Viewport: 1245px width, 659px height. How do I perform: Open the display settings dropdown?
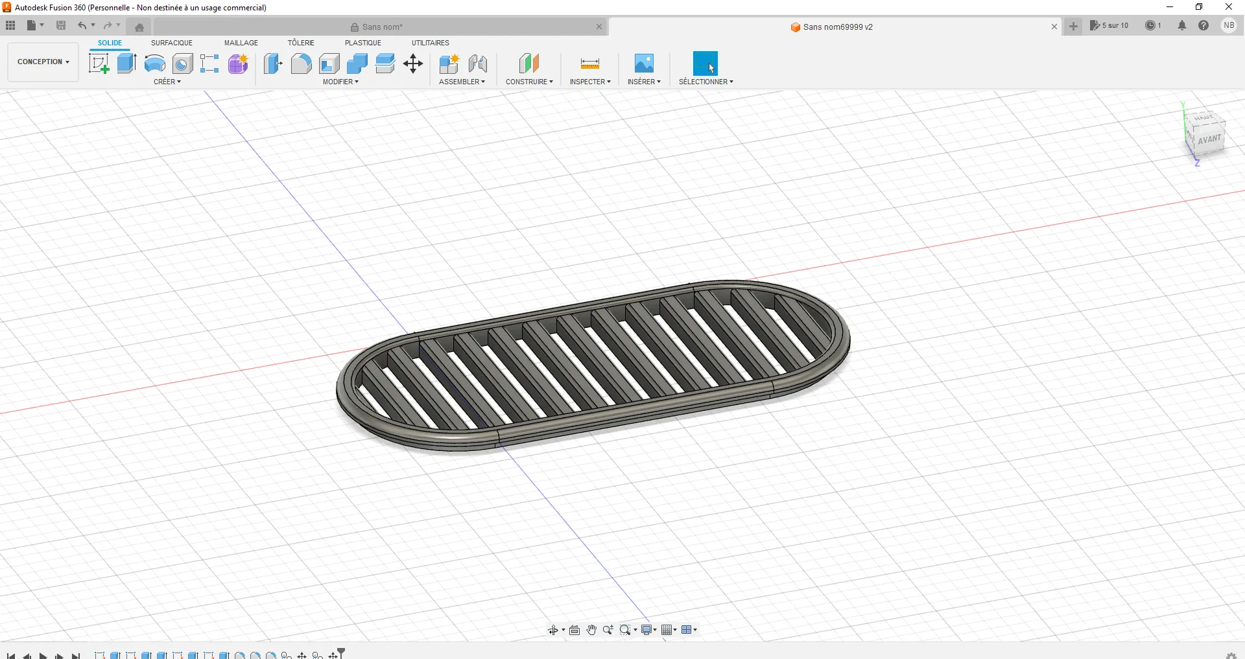point(648,630)
